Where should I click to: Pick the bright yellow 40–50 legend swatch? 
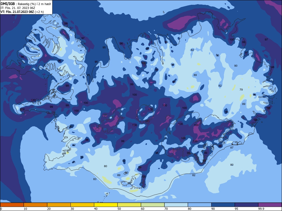(106, 205)
